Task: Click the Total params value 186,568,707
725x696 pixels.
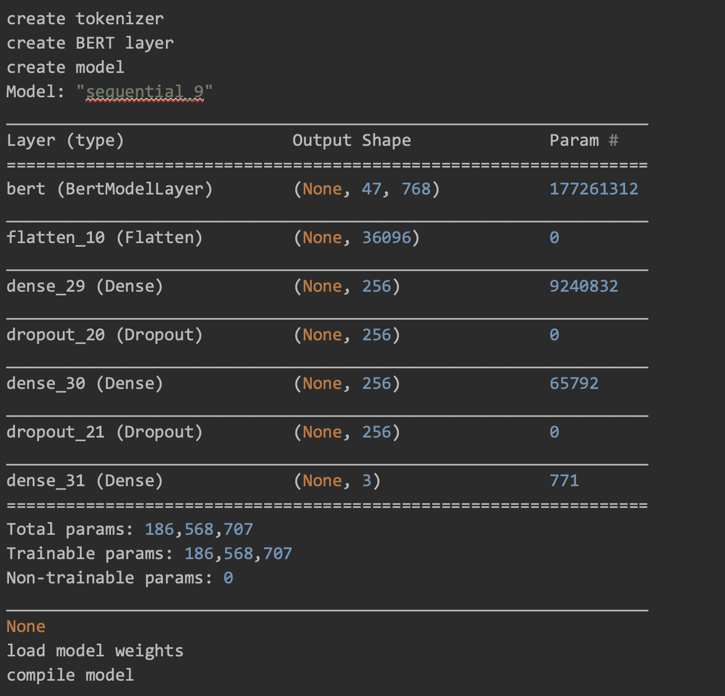Action: (x=199, y=529)
